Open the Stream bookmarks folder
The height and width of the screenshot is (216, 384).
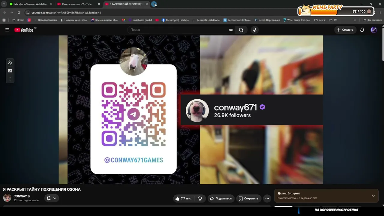click(18, 20)
